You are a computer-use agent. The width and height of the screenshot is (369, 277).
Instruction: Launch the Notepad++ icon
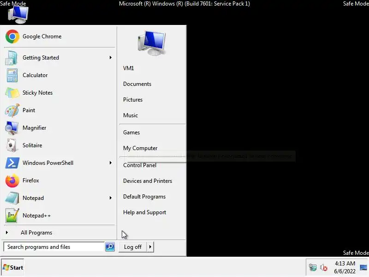12,216
